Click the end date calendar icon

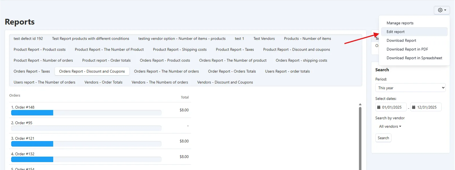414,107
